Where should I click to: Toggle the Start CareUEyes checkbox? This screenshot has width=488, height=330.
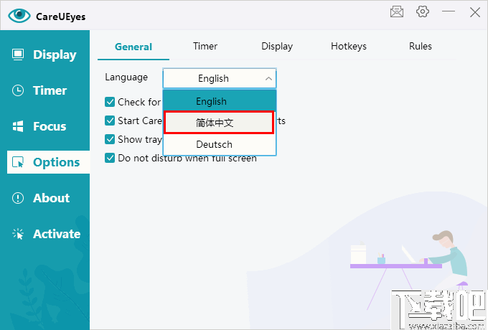coord(110,121)
